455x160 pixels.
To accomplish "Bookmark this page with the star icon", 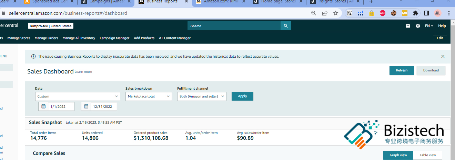I will [336, 13].
